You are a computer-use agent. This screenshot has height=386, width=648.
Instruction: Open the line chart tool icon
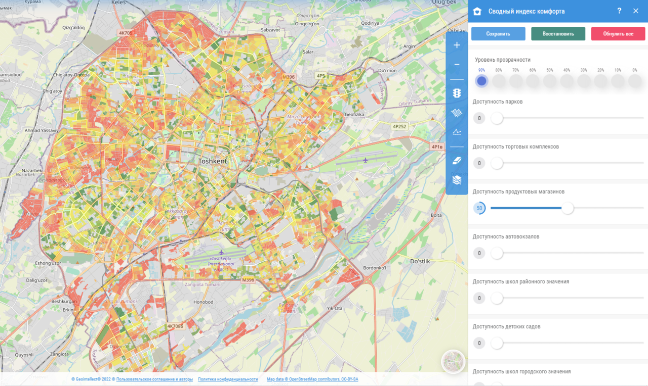[x=457, y=132]
